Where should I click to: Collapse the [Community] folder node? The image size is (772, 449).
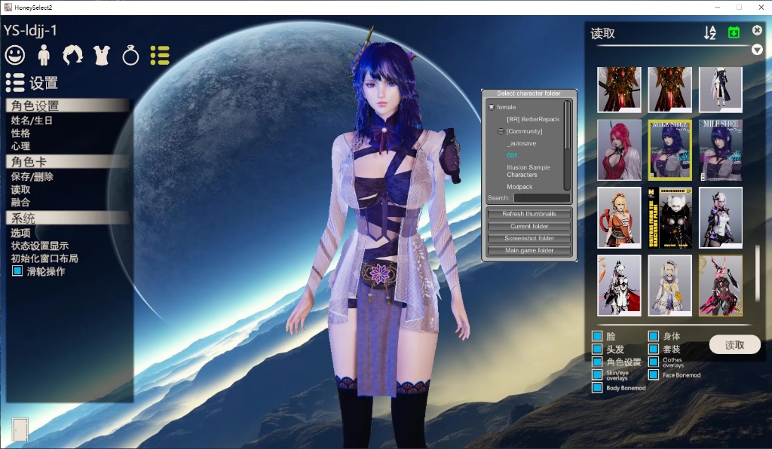tap(501, 131)
